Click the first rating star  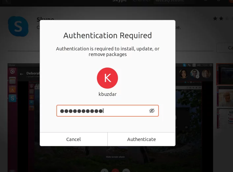click(x=215, y=18)
